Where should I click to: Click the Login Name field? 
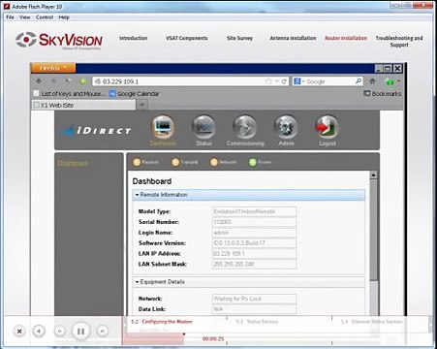(x=254, y=233)
